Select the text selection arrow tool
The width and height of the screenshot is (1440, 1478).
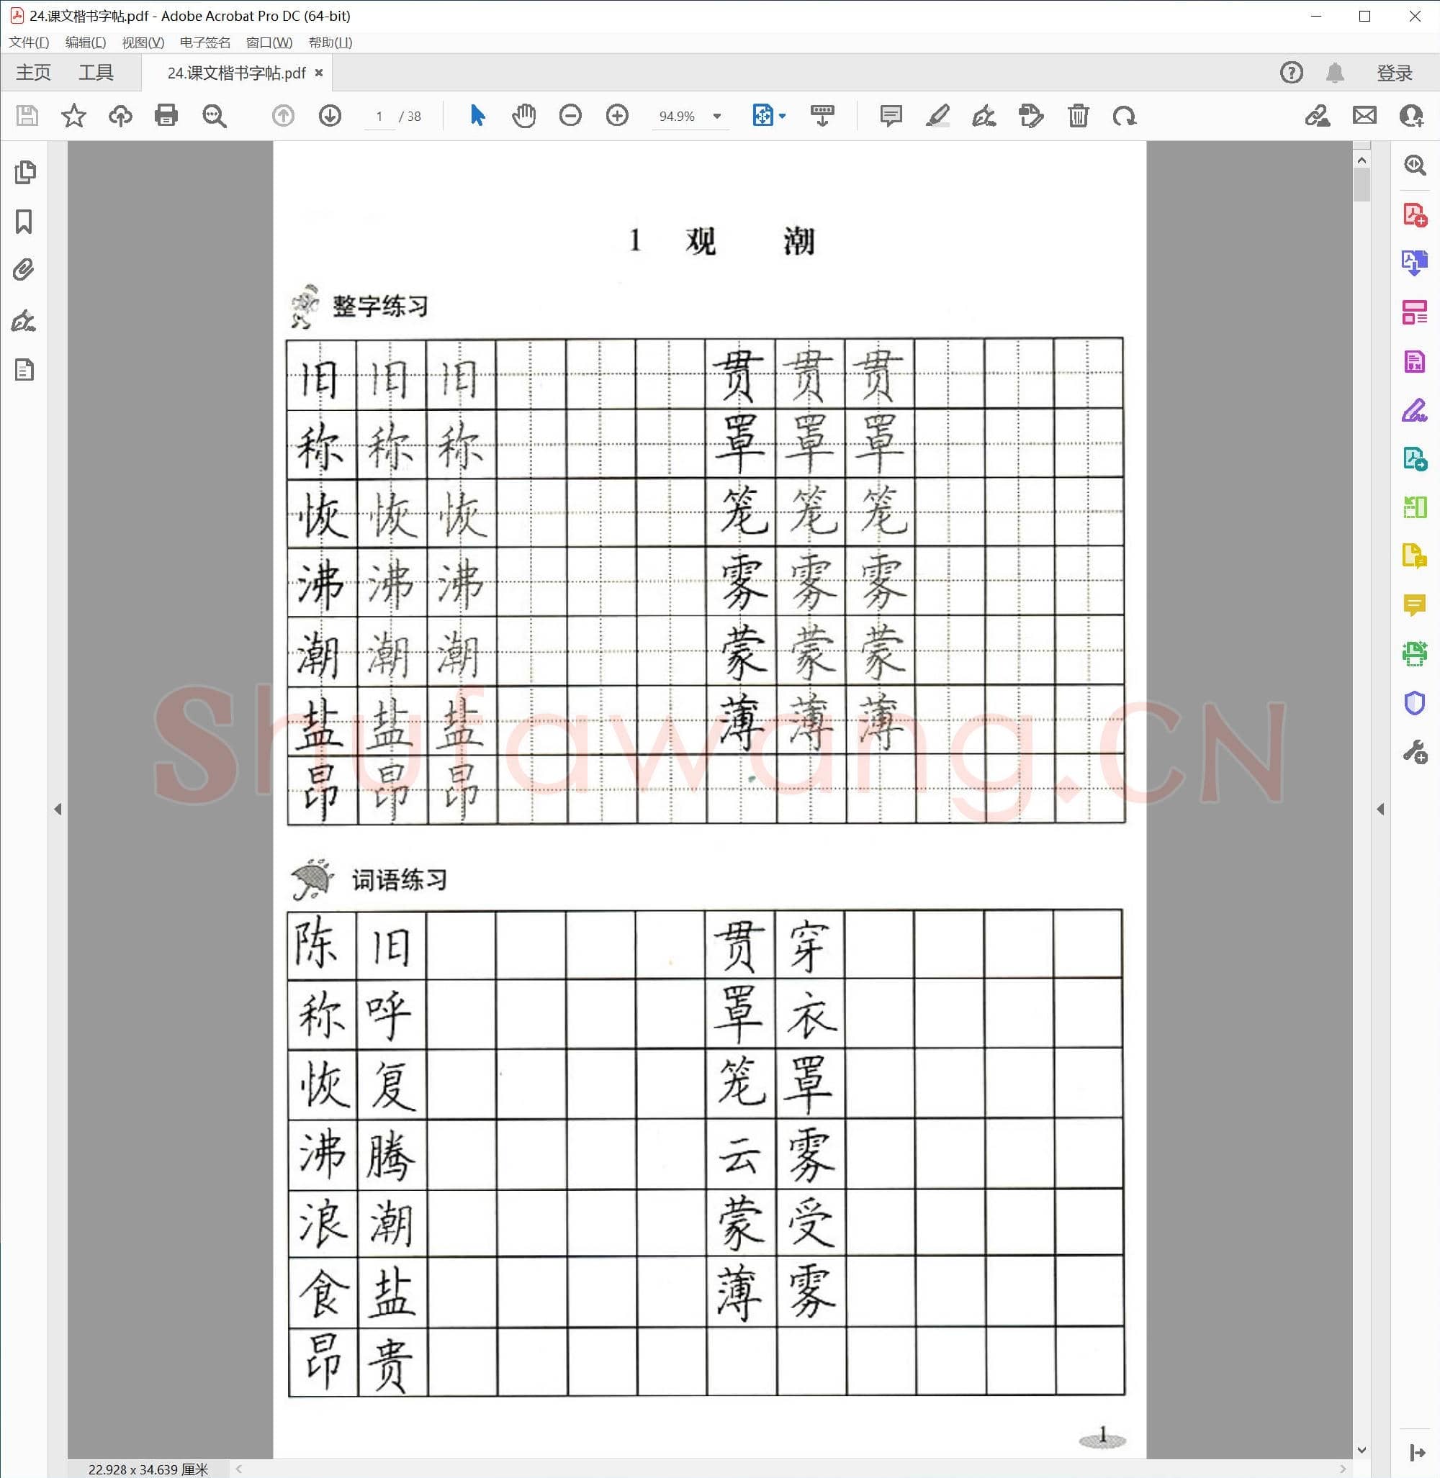(x=477, y=116)
